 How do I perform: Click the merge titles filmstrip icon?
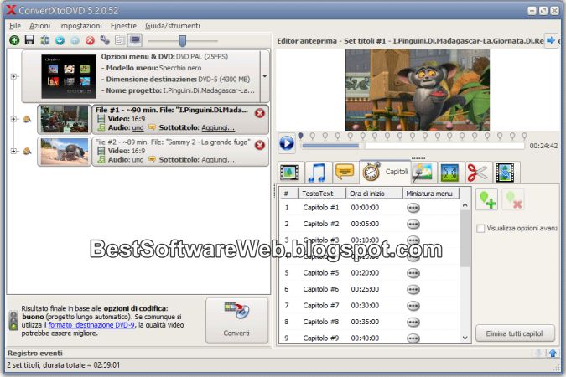click(x=44, y=40)
